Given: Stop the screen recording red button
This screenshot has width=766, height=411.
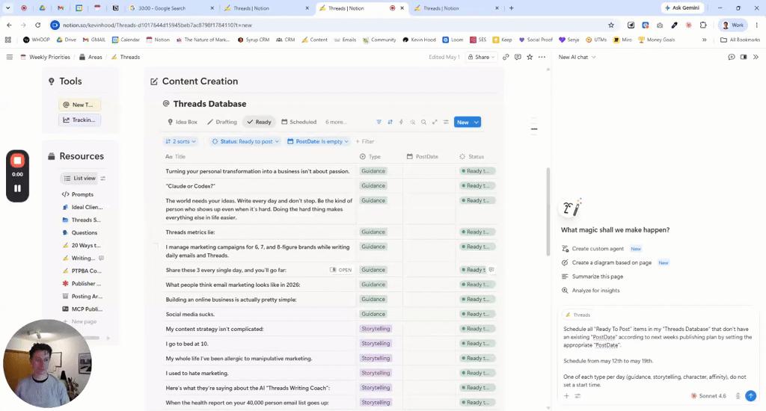Looking at the screenshot, I should point(18,160).
